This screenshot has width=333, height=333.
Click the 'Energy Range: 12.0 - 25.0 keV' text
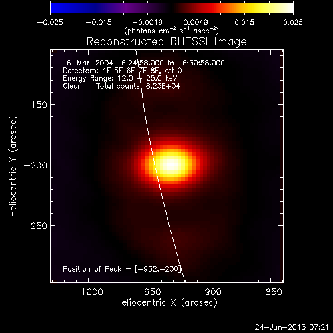[x=120, y=79]
